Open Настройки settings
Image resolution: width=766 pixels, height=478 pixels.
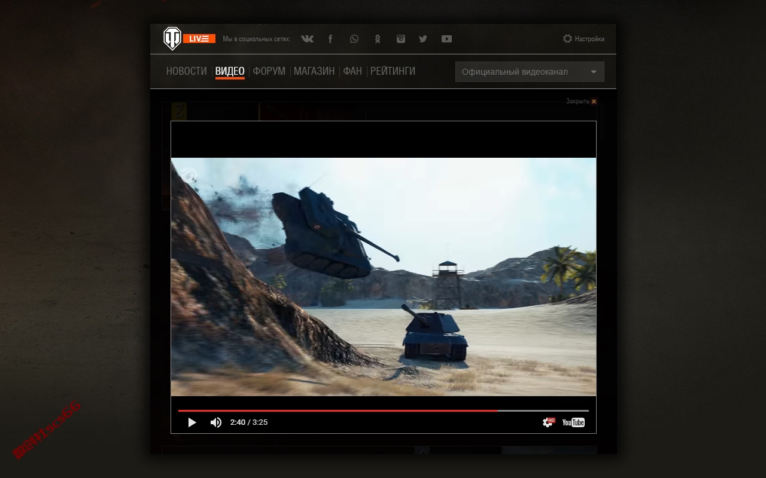click(583, 39)
